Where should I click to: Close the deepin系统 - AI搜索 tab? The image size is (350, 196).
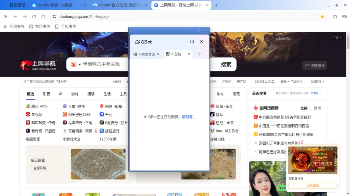click(x=85, y=5)
